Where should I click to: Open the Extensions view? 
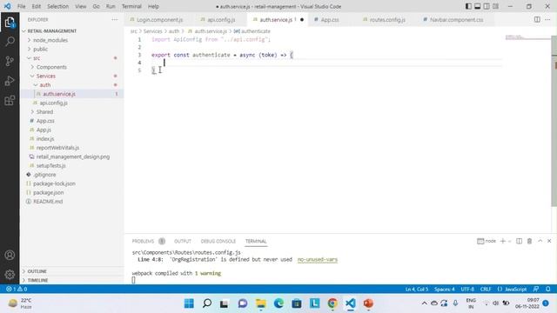(10, 101)
